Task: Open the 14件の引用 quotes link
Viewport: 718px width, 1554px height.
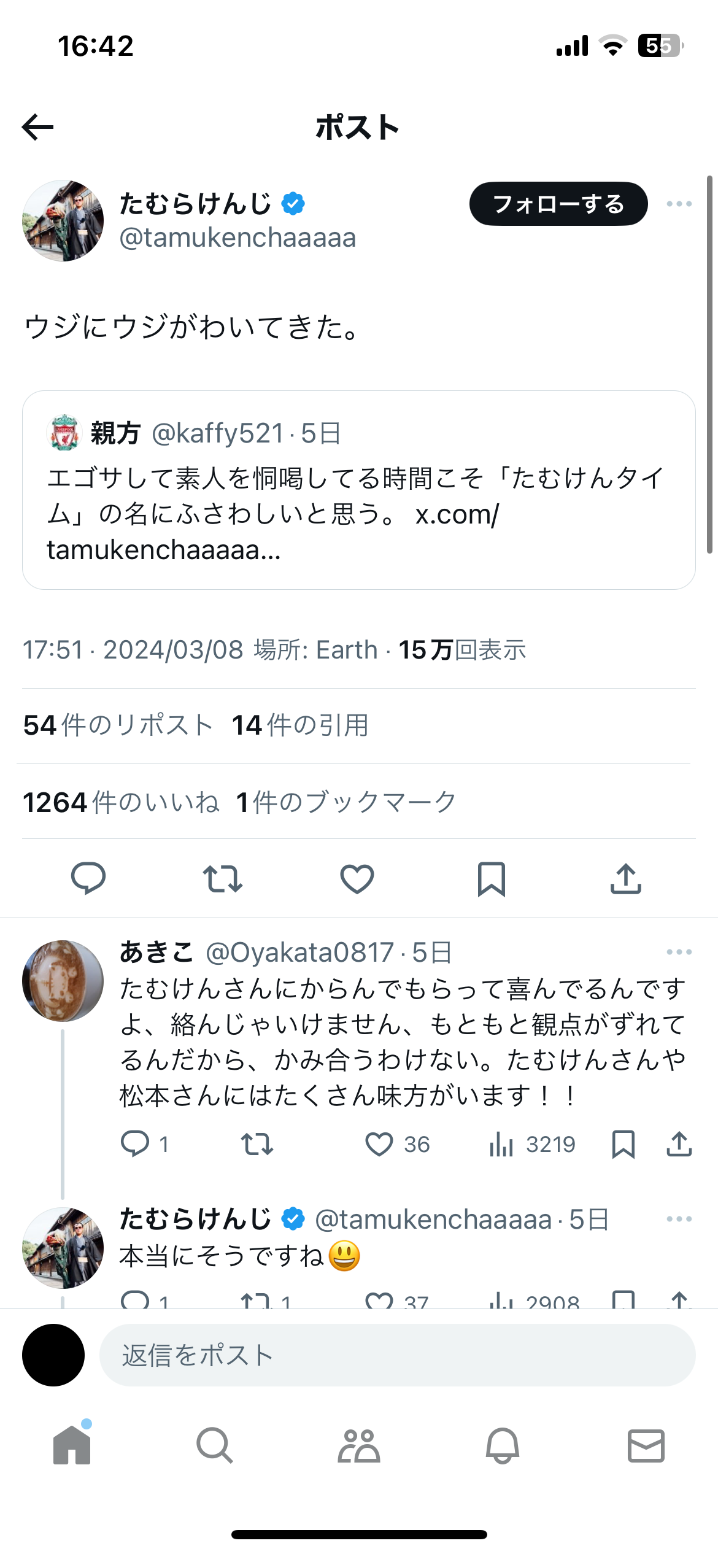Action: tap(300, 725)
